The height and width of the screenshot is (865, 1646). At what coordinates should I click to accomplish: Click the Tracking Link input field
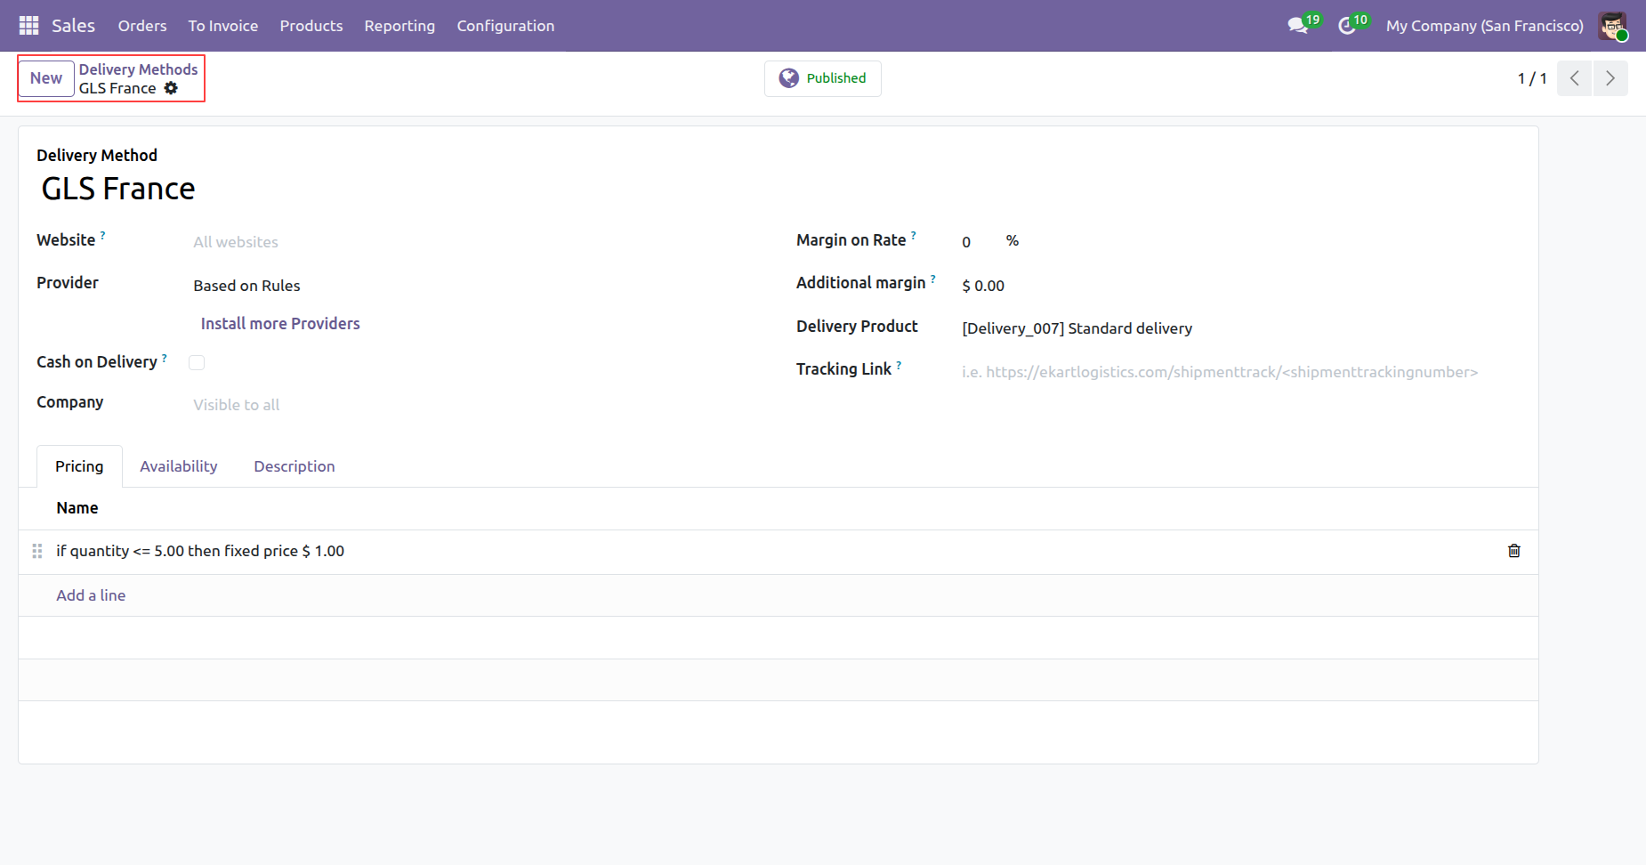coord(1219,372)
